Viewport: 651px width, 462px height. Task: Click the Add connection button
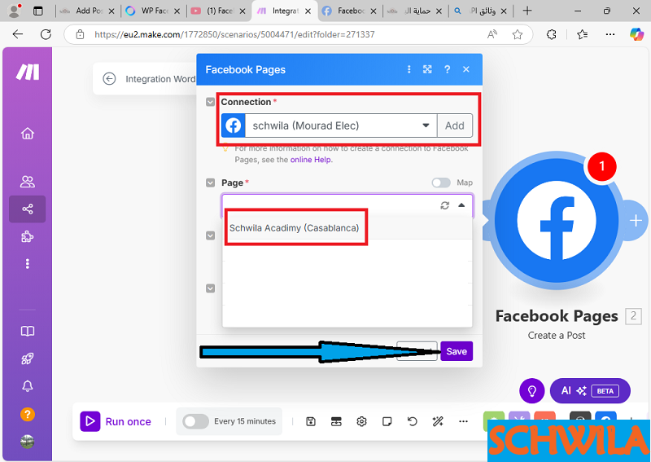[x=455, y=125]
